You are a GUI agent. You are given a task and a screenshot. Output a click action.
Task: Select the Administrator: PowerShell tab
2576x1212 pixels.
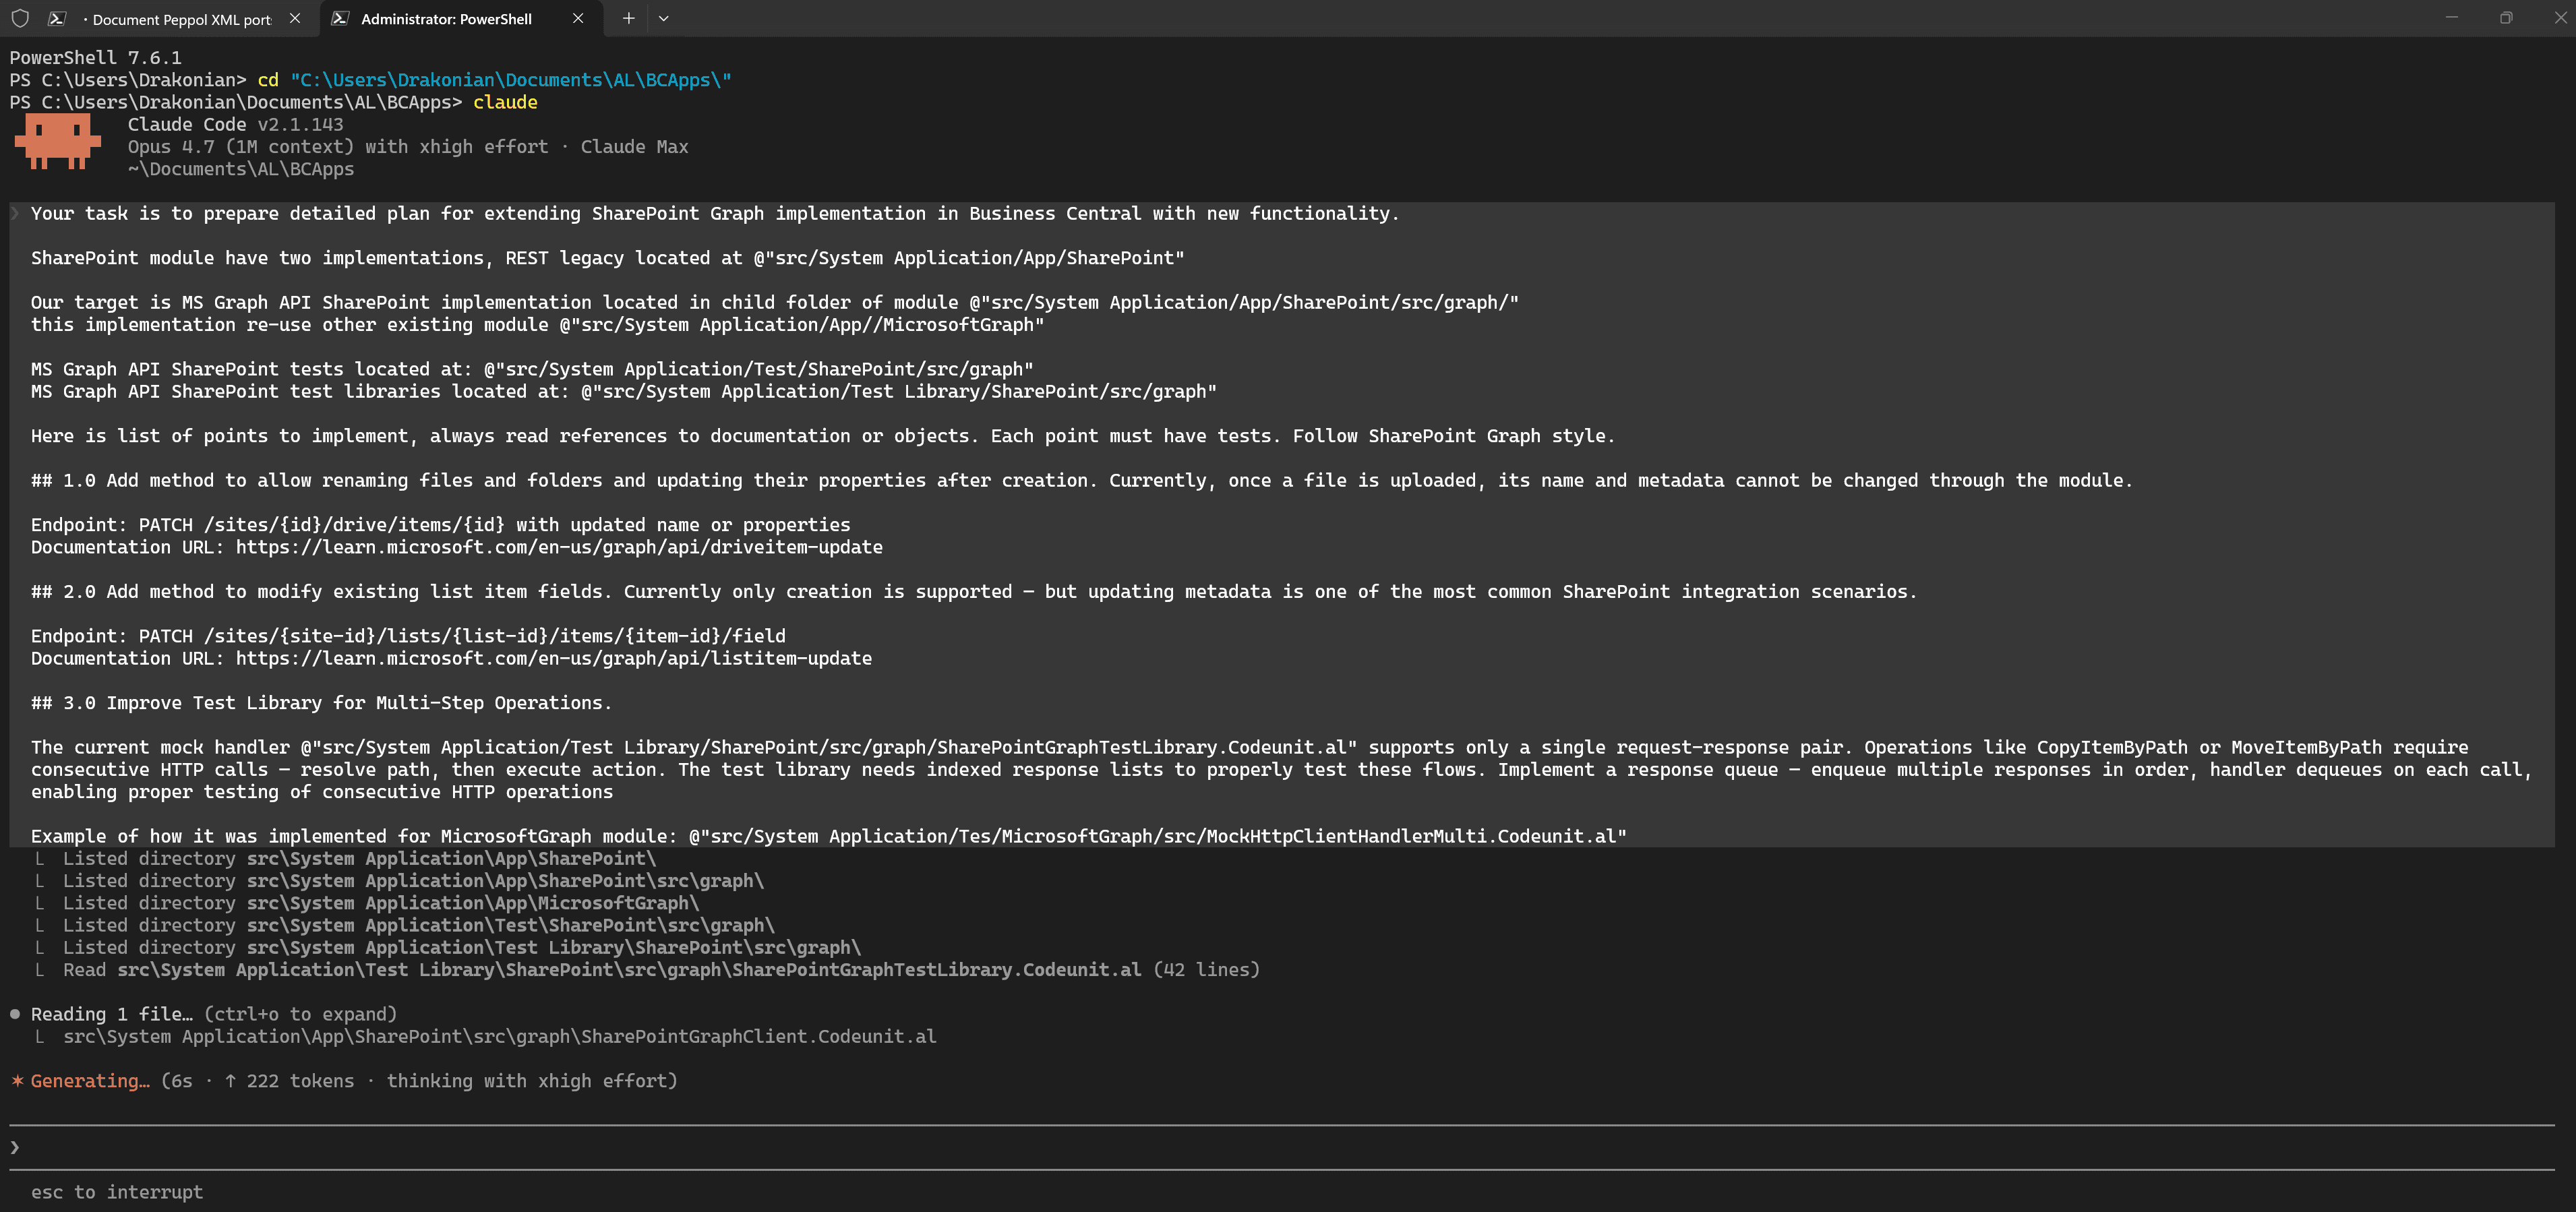(x=446, y=19)
